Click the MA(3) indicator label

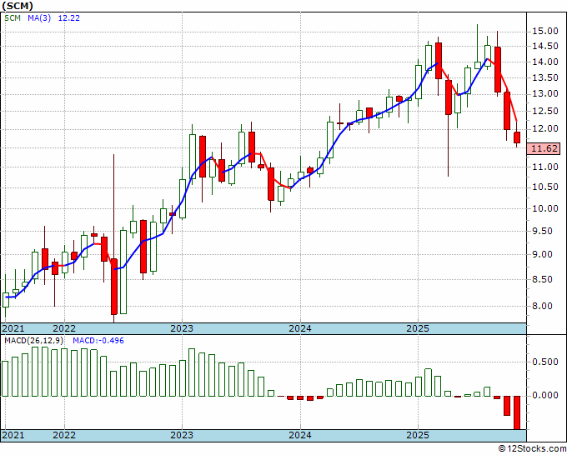click(x=39, y=18)
